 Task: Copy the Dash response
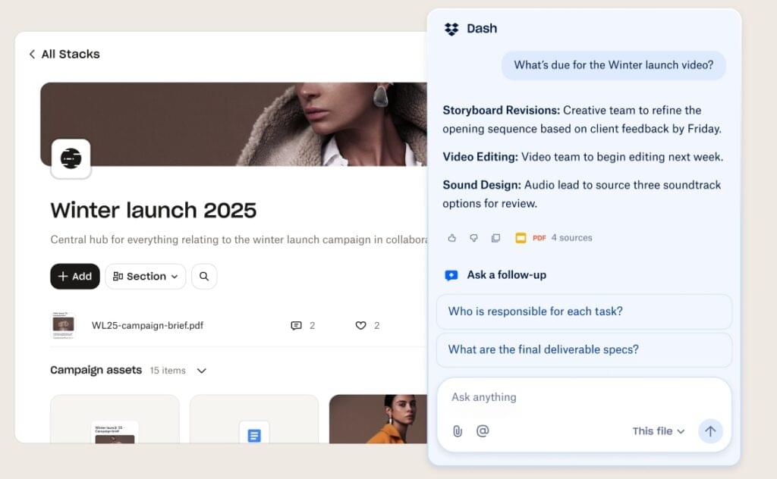tap(495, 238)
